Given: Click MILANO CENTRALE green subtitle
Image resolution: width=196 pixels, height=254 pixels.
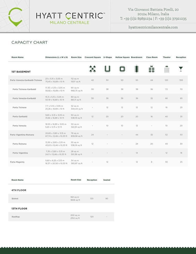Looking at the screenshot, I should click(69, 23).
